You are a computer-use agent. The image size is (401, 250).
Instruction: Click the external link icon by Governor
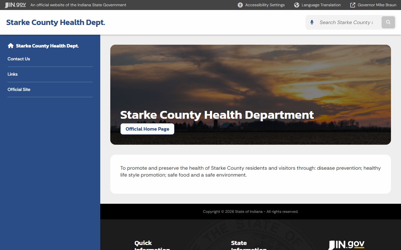353,5
